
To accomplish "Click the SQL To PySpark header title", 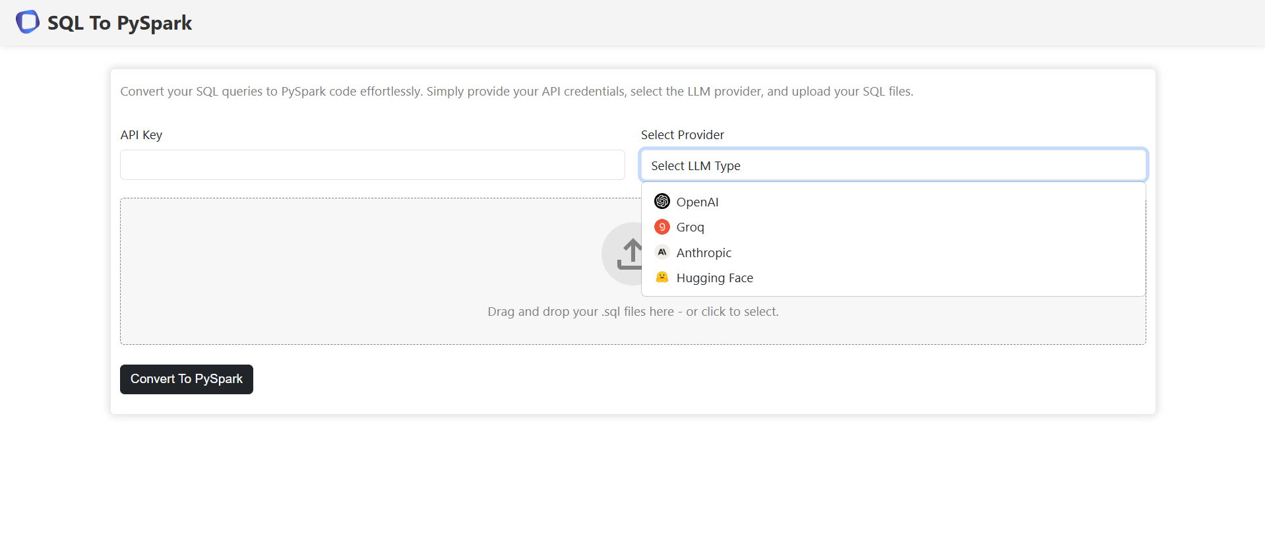I will click(120, 23).
